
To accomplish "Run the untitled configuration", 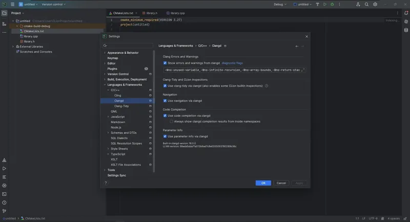I will [325, 4].
